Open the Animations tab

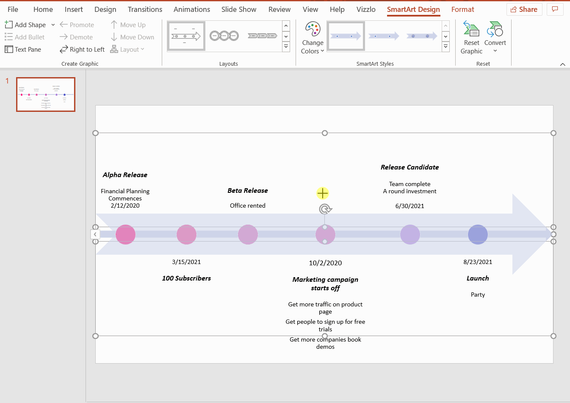(191, 9)
